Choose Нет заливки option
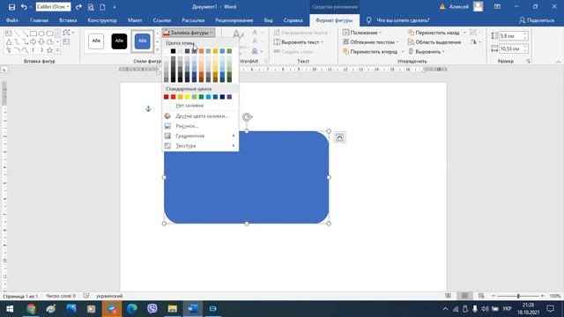 click(x=200, y=106)
